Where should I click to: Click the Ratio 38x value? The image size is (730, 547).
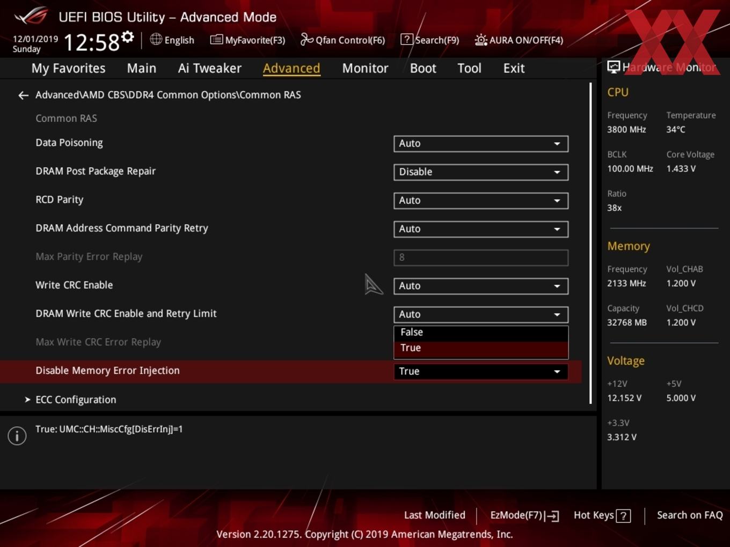coord(615,208)
